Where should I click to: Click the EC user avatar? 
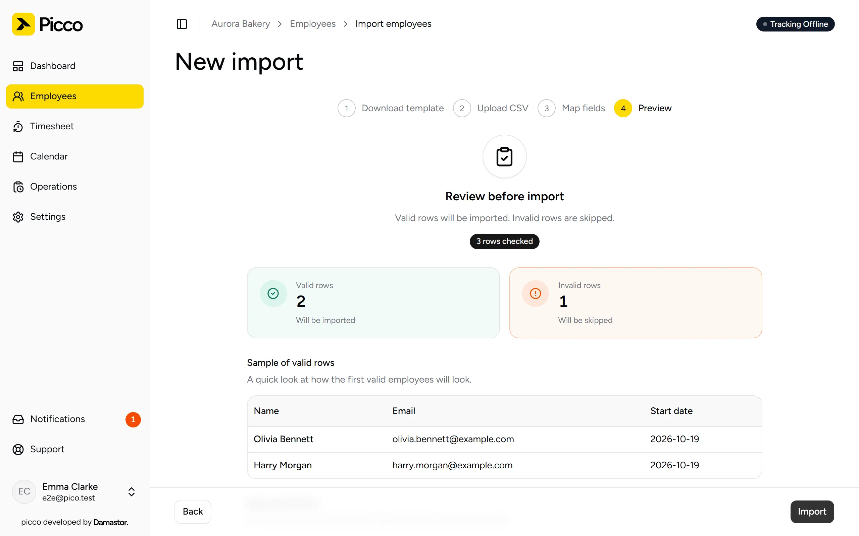(24, 492)
